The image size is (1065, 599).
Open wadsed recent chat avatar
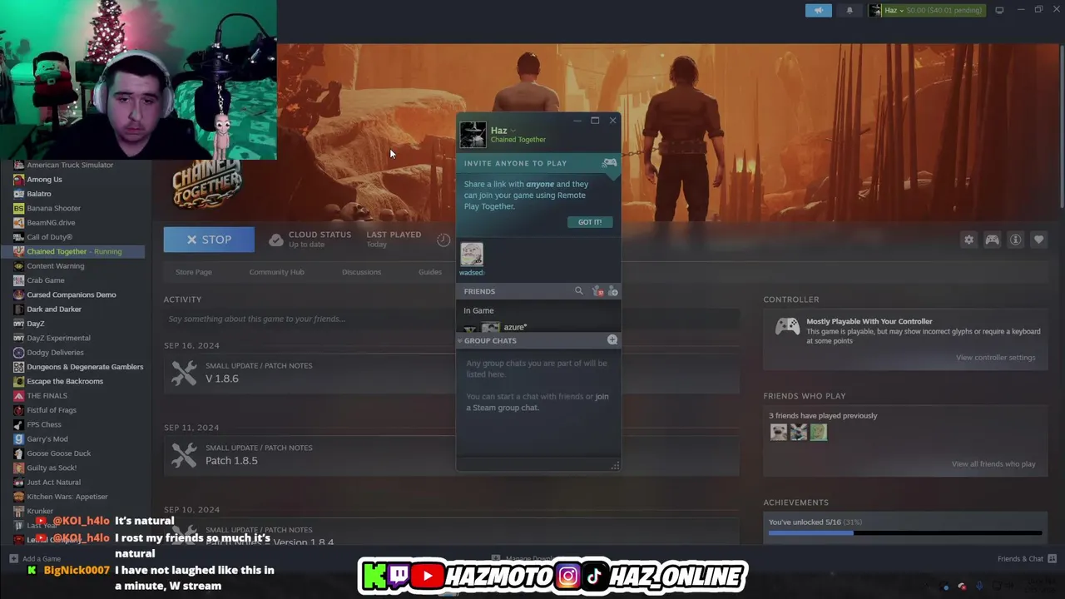tap(472, 254)
